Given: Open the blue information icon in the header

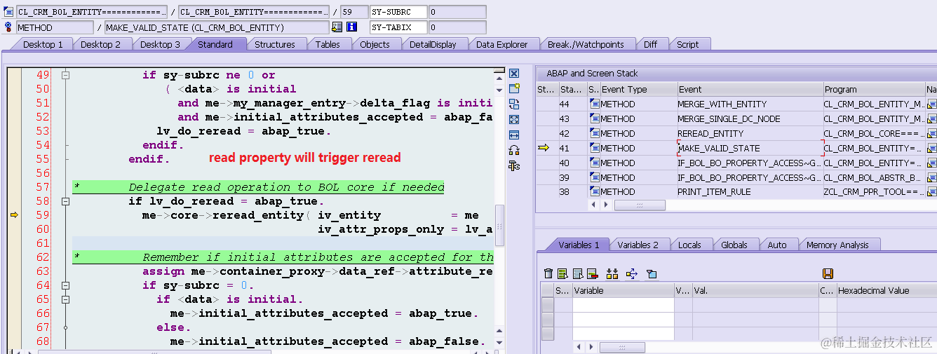Looking at the screenshot, I should 351,27.
